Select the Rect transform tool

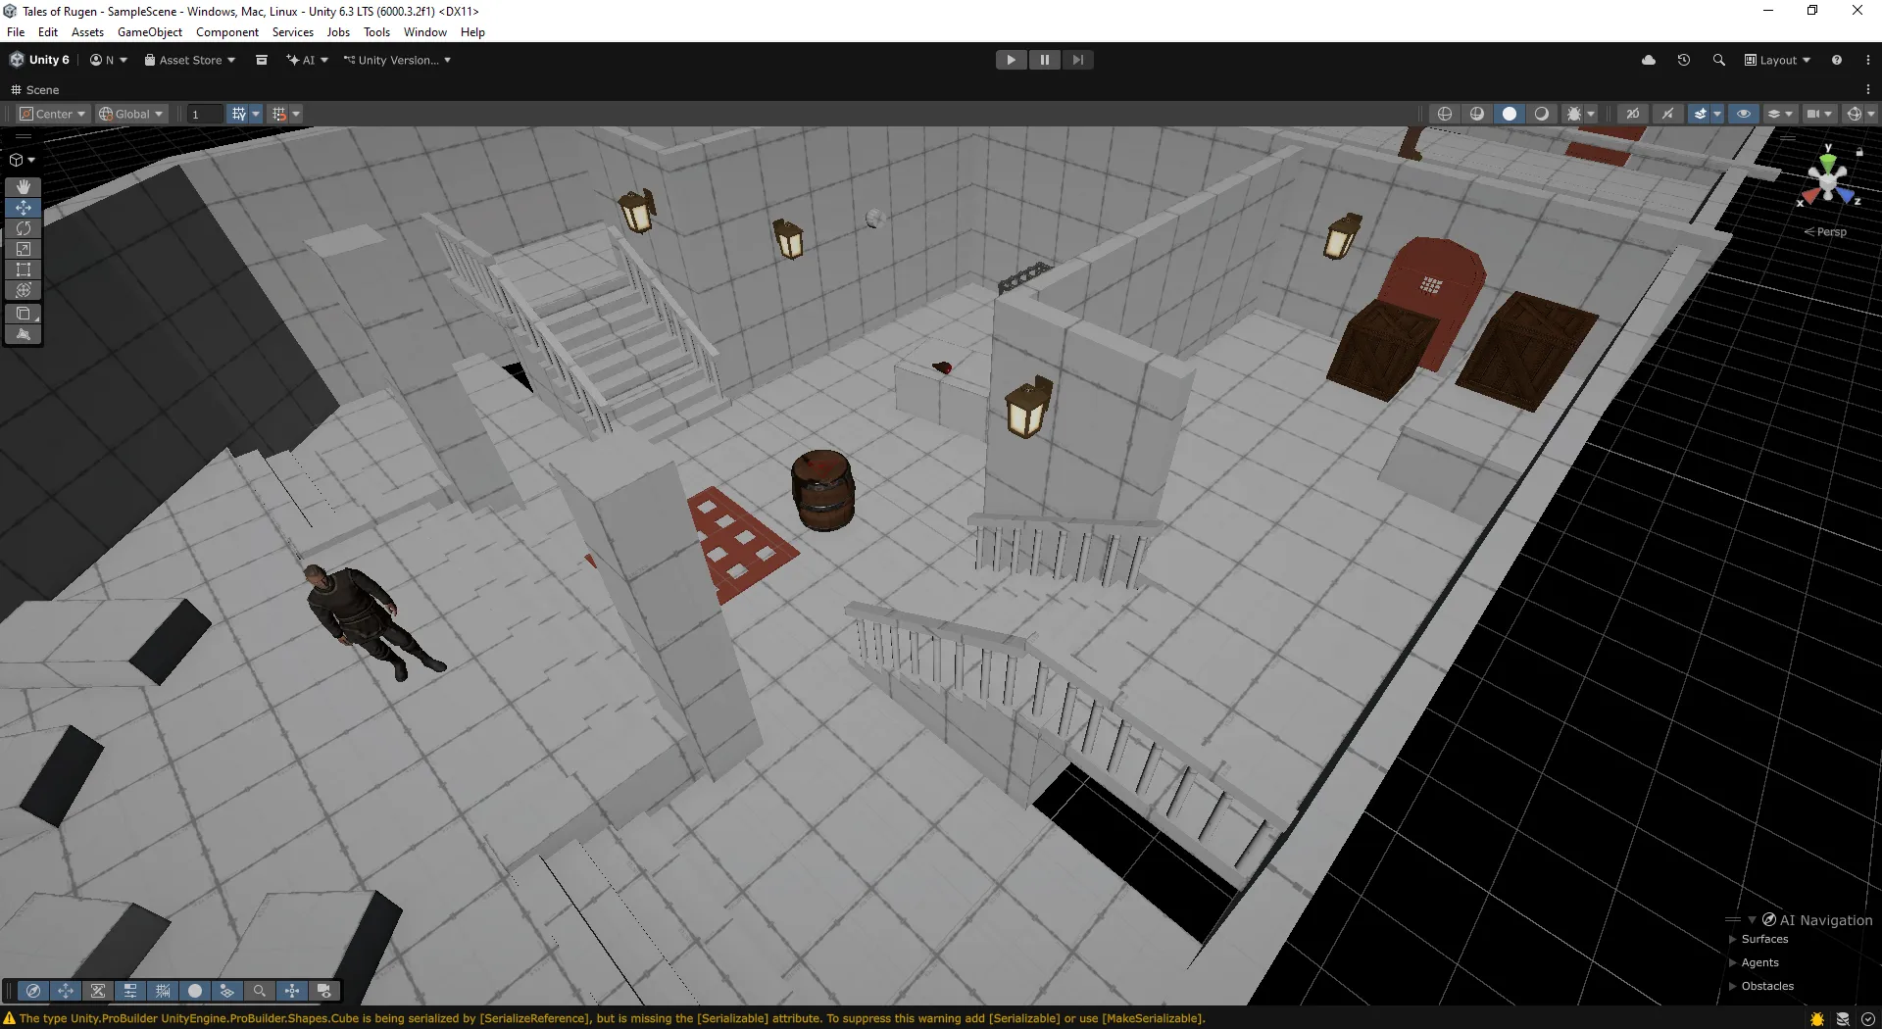tap(24, 269)
